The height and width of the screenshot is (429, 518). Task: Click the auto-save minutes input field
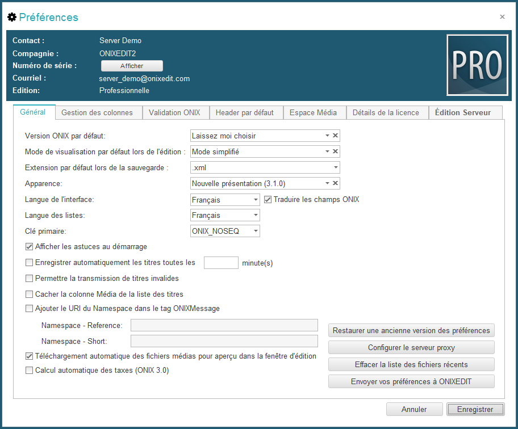coord(220,263)
